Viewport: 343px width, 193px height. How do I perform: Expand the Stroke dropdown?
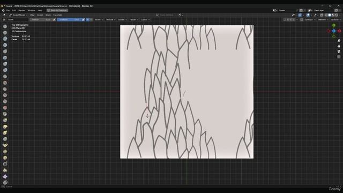click(x=122, y=20)
